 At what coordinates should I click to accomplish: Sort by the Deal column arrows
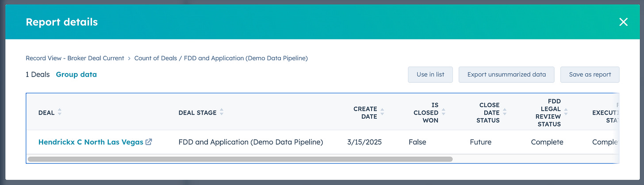60,112
